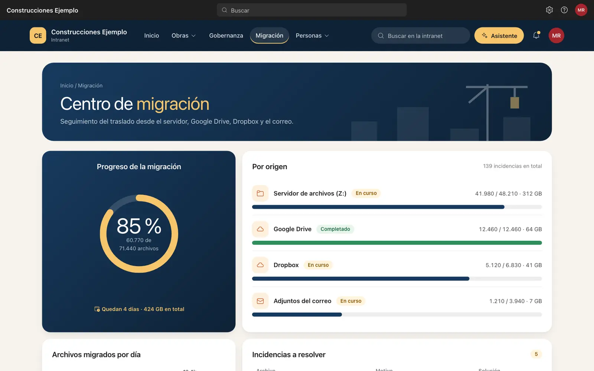Open the MR avatar in top bar
This screenshot has width=594, height=371.
[x=581, y=10]
